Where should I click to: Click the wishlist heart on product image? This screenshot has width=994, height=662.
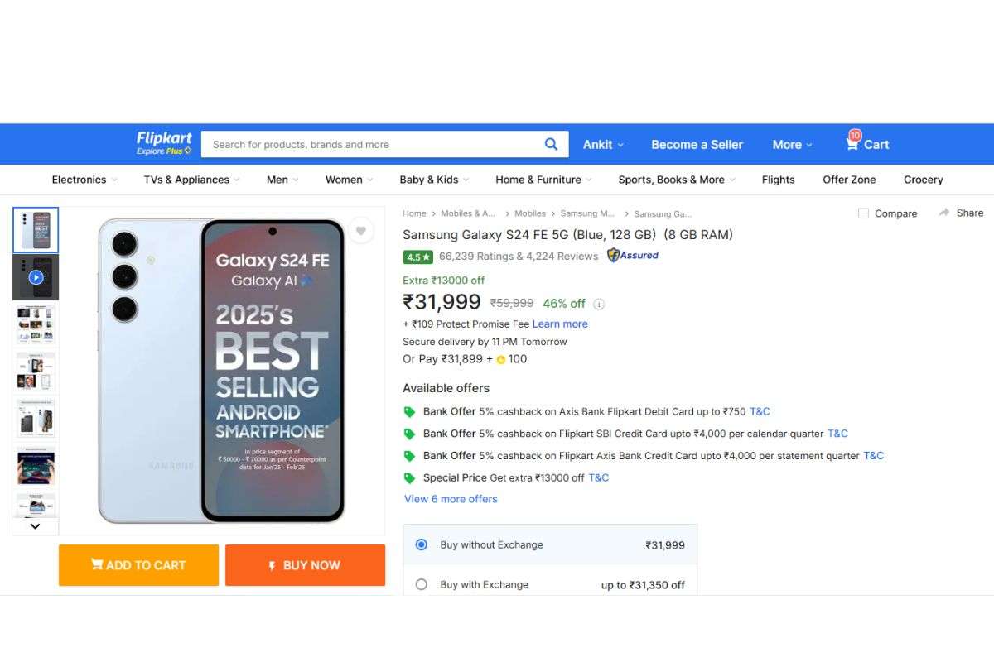pos(361,231)
